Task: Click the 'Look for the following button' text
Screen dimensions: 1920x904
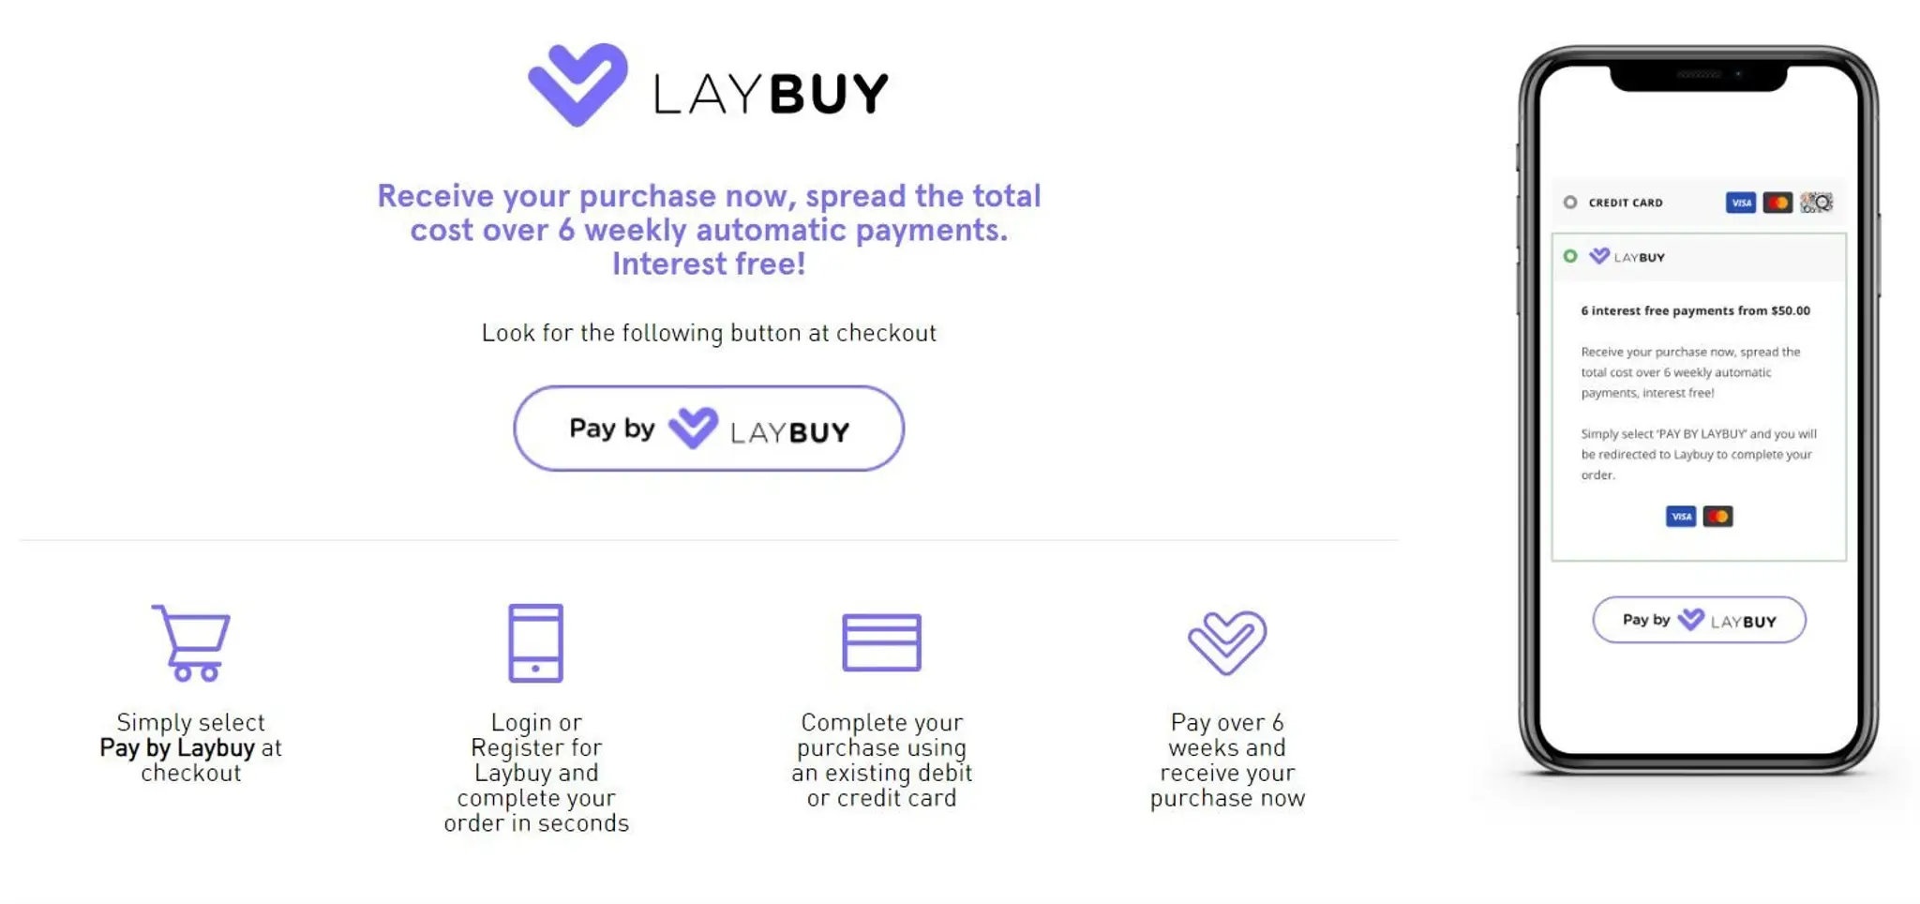Action: [709, 333]
